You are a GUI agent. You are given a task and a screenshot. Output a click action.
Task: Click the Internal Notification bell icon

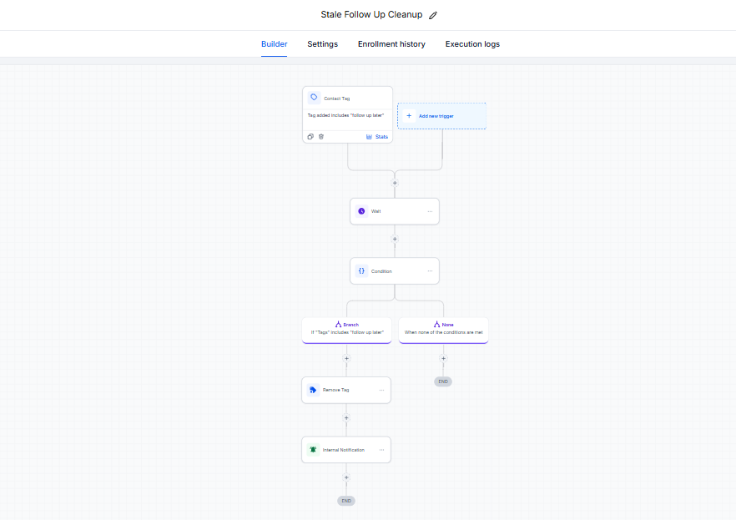click(313, 450)
